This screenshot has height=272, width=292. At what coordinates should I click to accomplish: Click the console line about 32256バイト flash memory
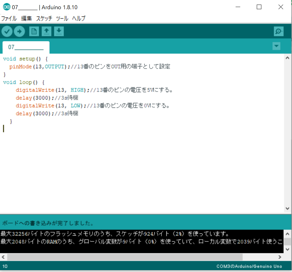click(x=115, y=234)
